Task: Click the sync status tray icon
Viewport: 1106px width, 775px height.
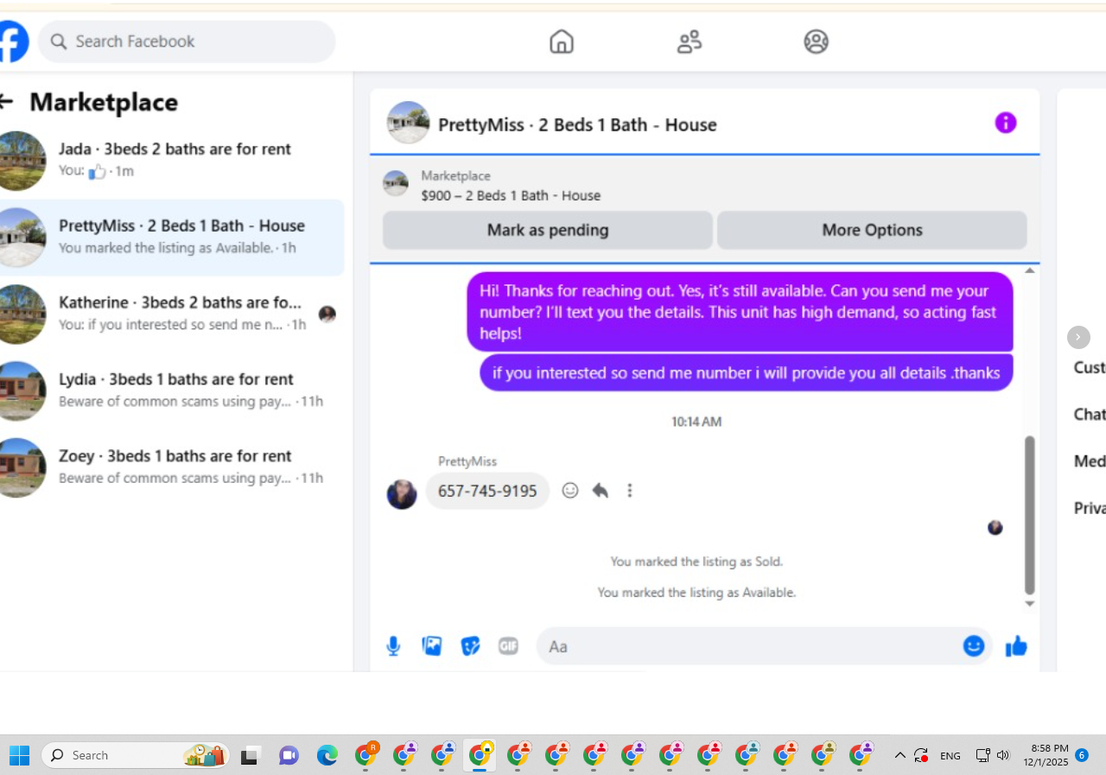Action: pyautogui.click(x=921, y=755)
